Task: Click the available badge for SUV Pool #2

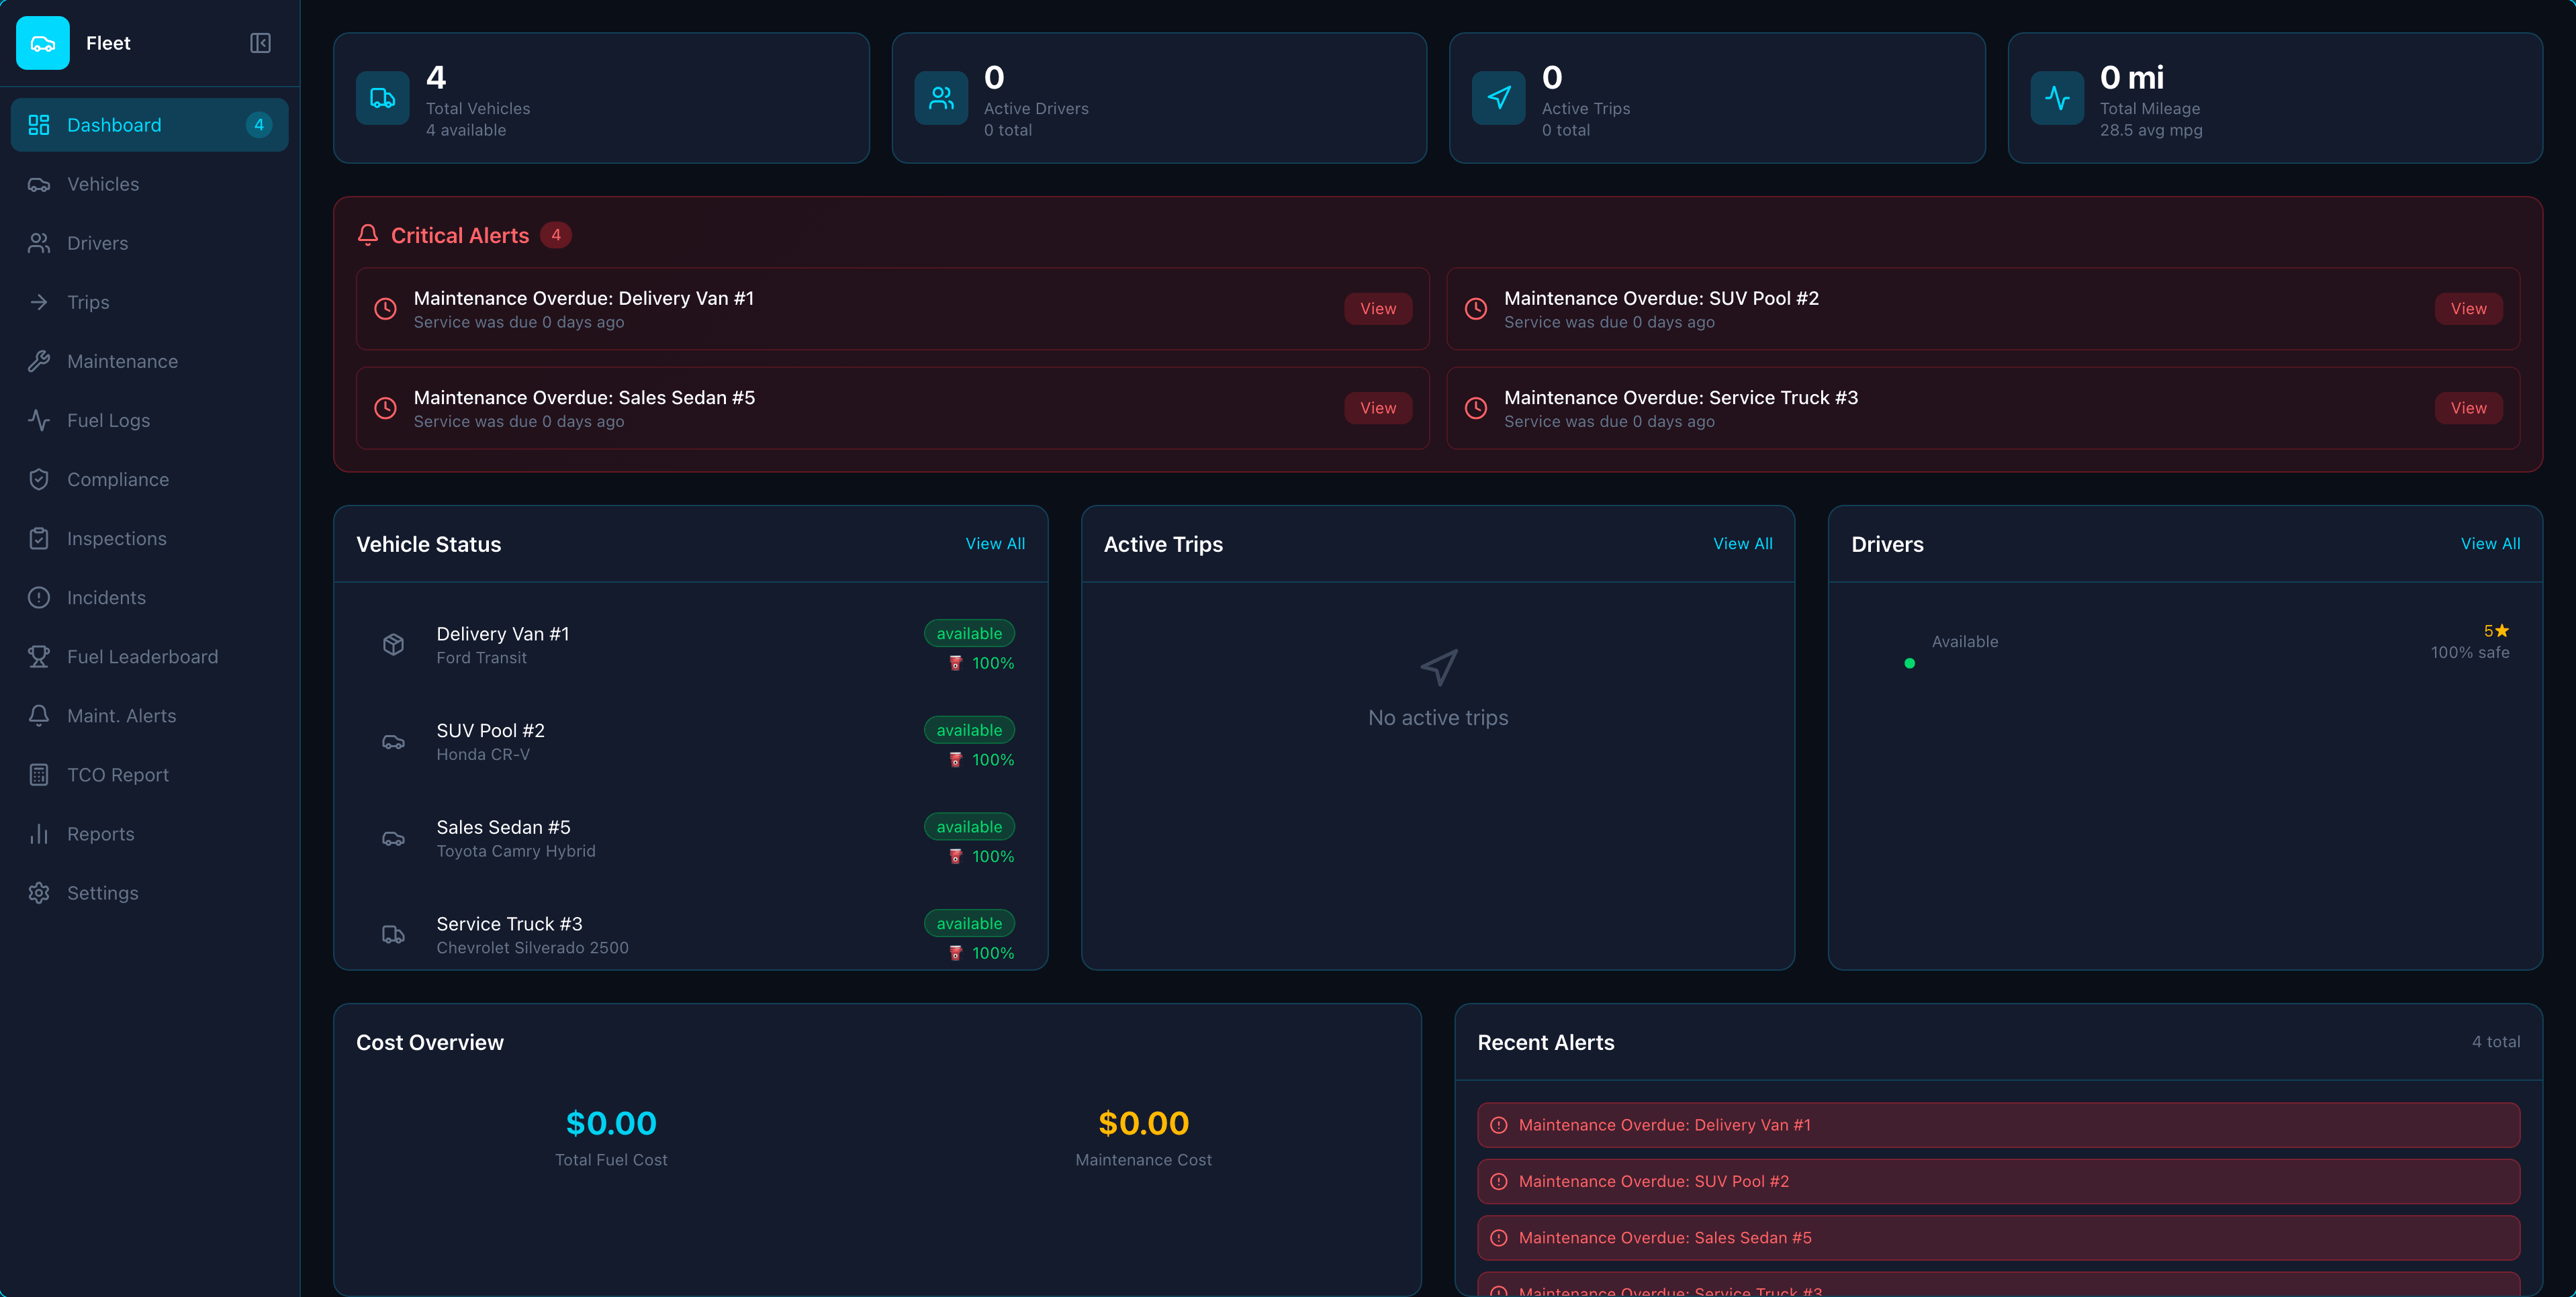Action: [967, 730]
